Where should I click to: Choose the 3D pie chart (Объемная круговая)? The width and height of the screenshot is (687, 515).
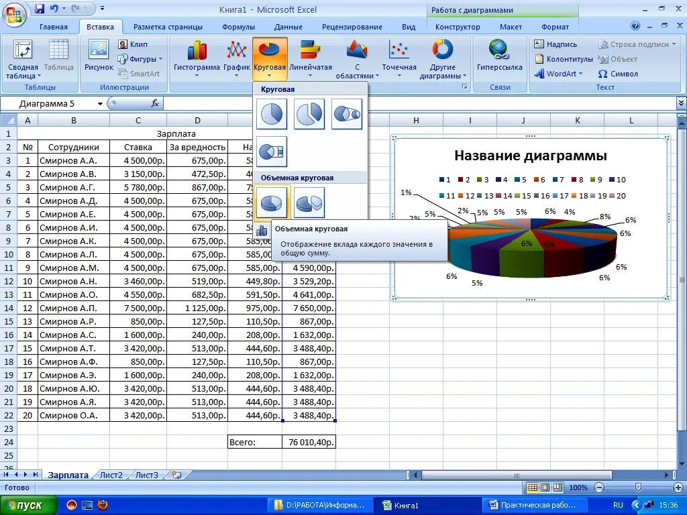(272, 203)
